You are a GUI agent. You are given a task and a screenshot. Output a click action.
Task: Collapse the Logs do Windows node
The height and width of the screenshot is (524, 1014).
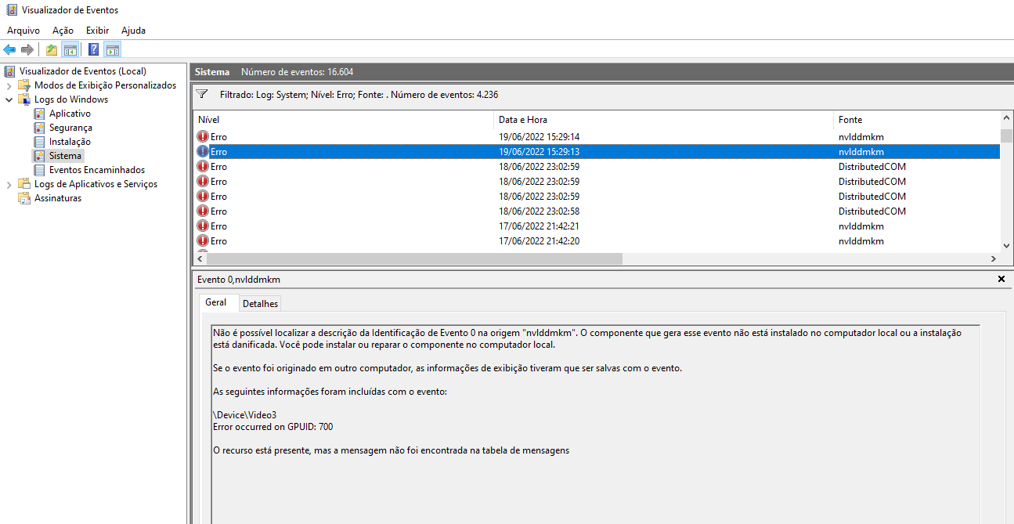pos(9,99)
